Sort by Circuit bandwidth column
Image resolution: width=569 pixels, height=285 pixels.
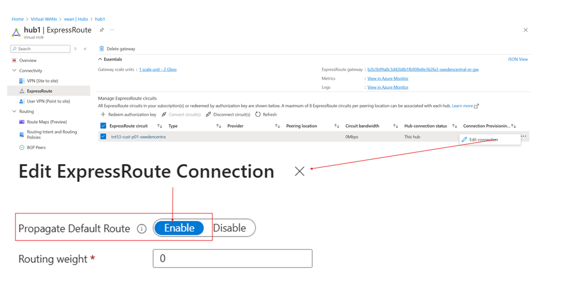[395, 126]
